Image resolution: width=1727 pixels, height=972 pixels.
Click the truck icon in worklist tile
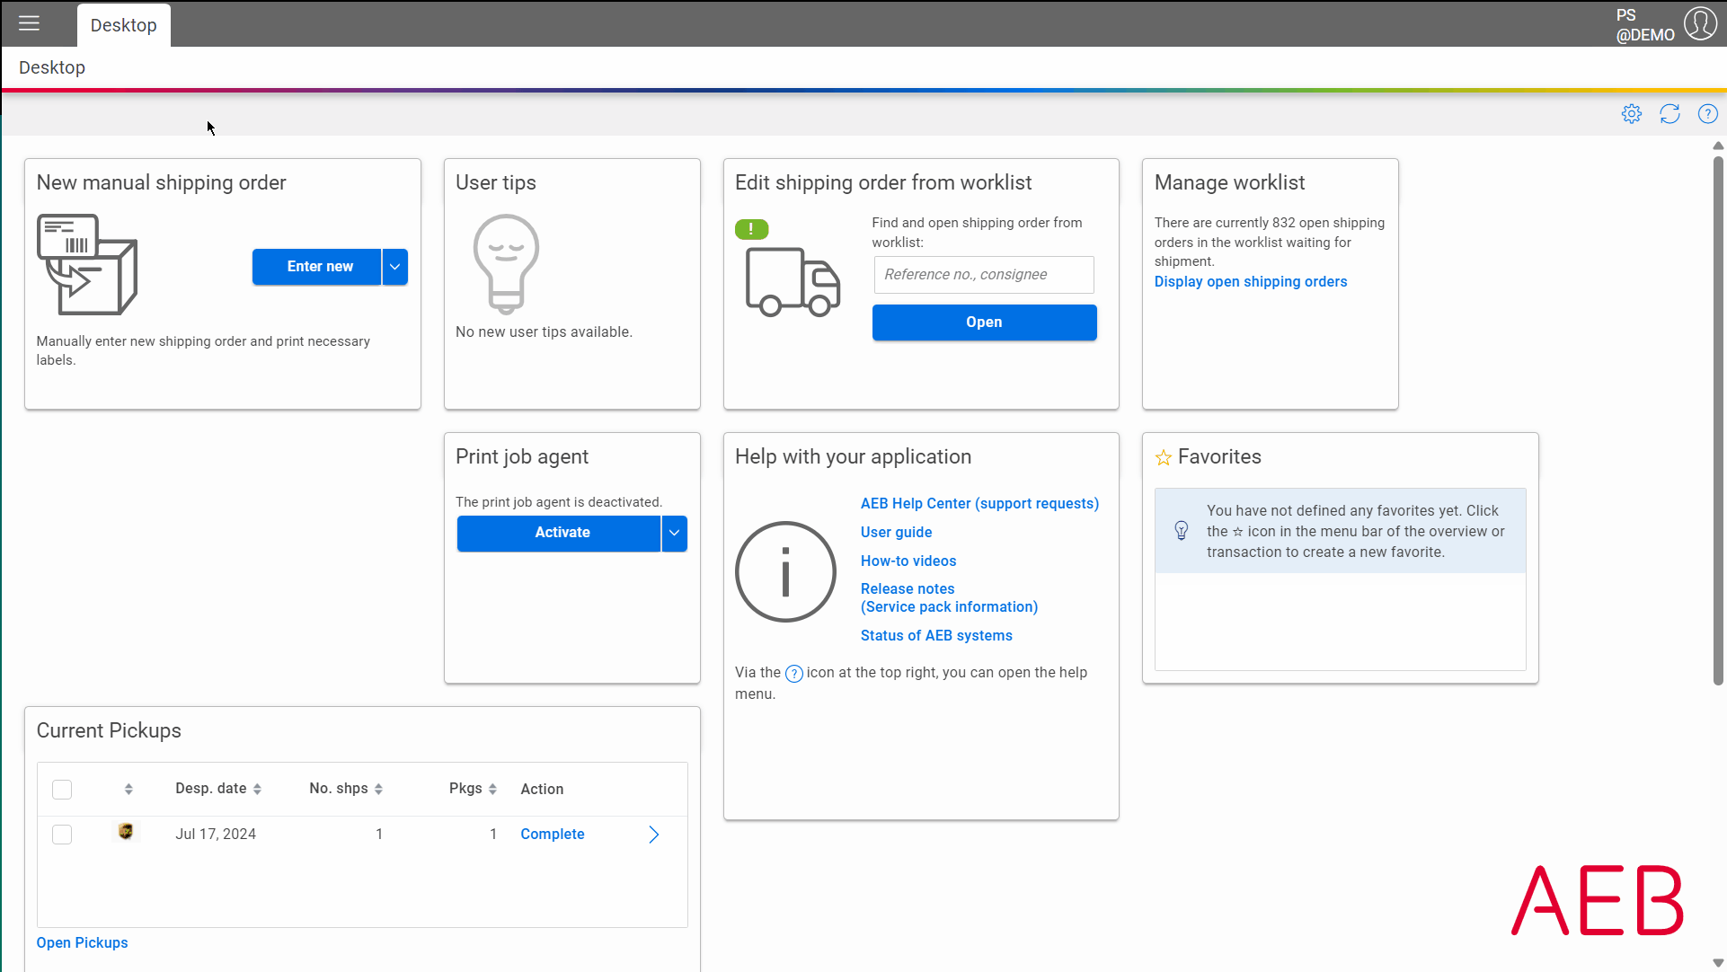click(793, 282)
